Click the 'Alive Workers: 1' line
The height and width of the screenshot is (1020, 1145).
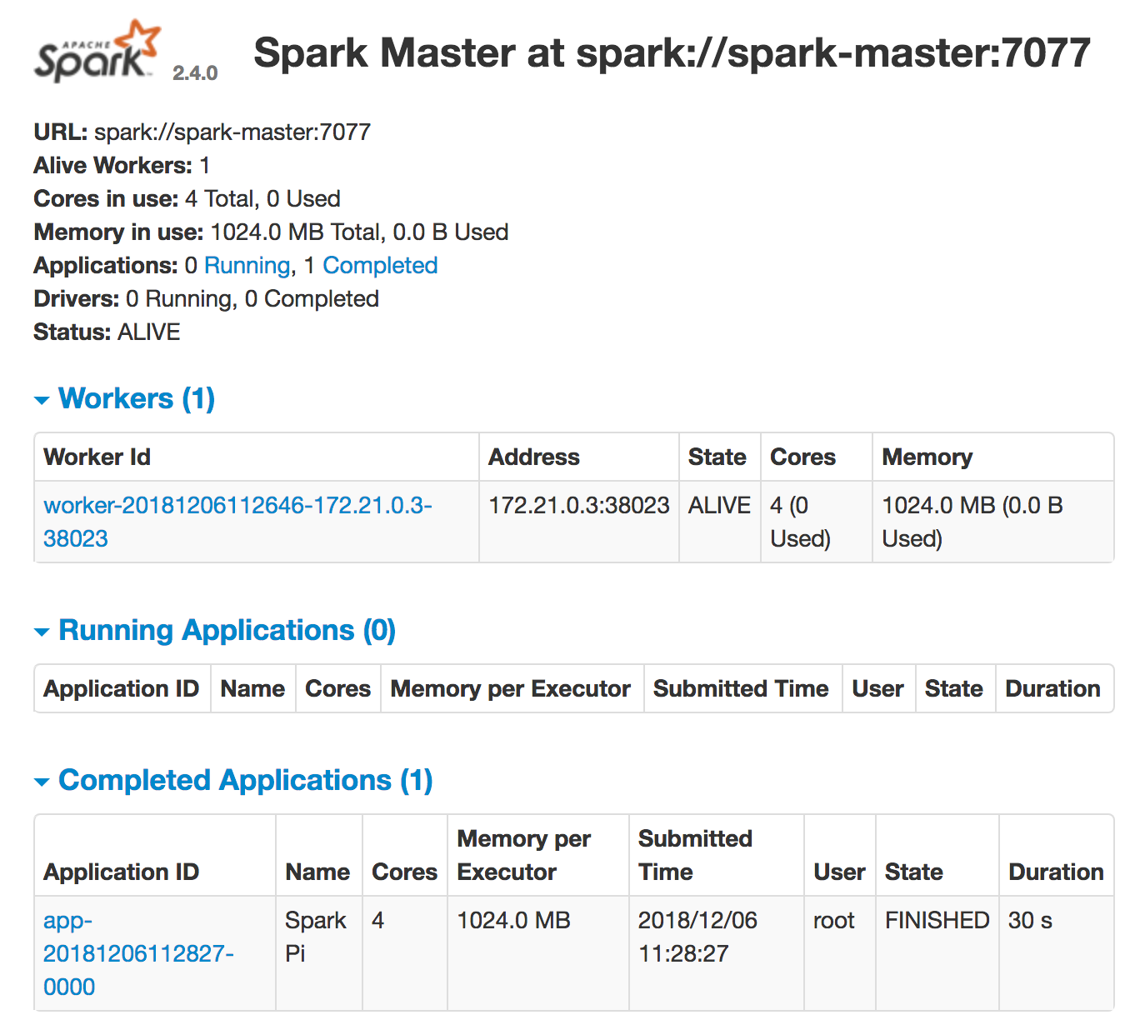pyautogui.click(x=122, y=166)
